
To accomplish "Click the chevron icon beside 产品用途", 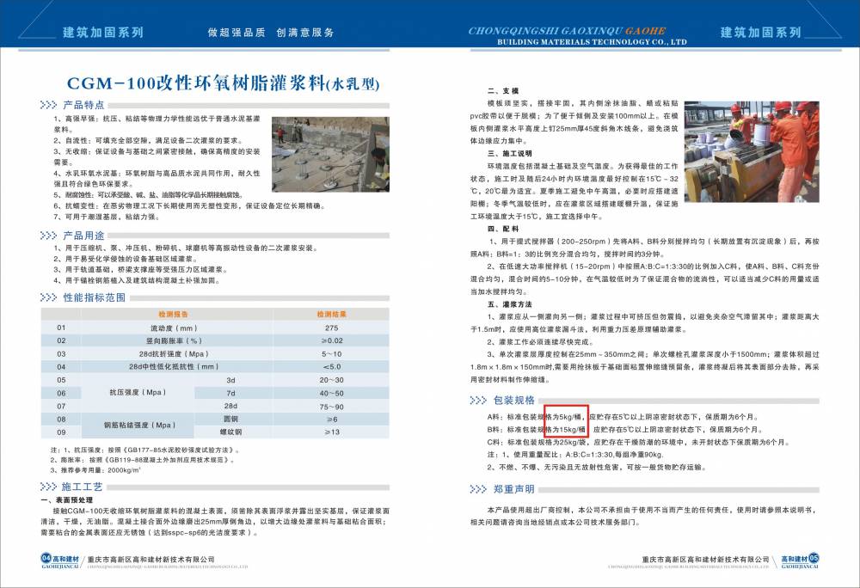I will point(48,236).
